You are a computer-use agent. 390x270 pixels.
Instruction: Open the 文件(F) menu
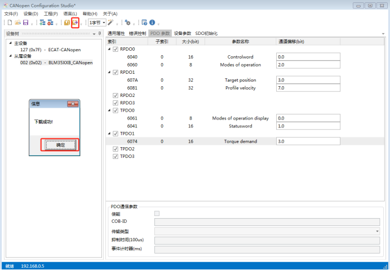[11, 14]
